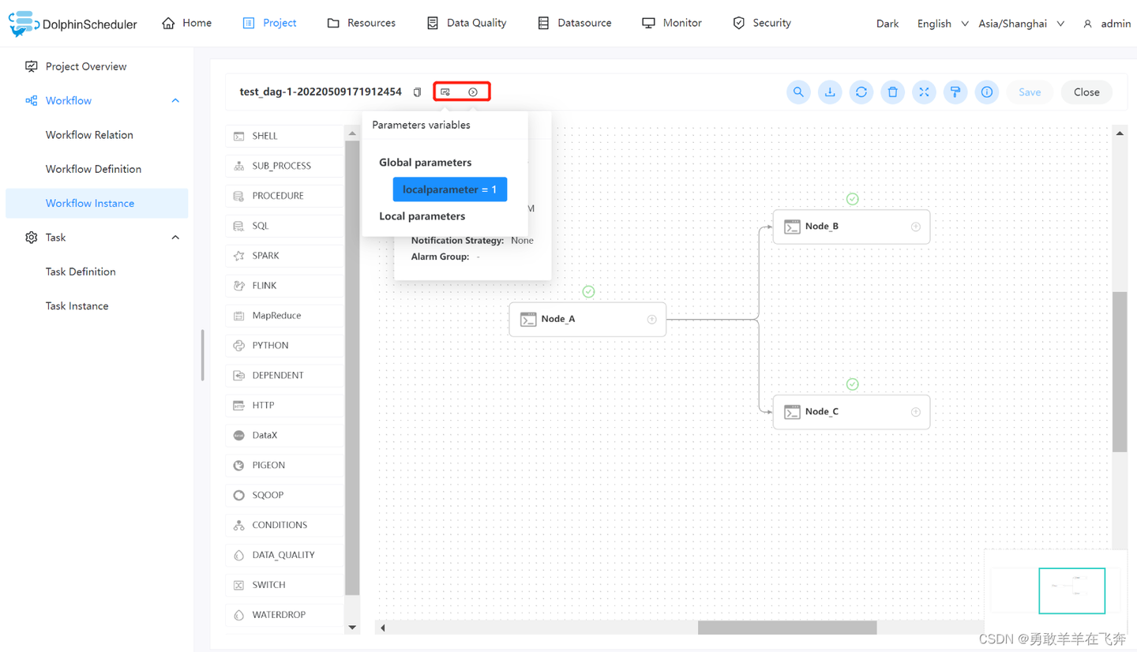Click the search icon in DAG toolbar
The height and width of the screenshot is (652, 1137).
point(798,92)
